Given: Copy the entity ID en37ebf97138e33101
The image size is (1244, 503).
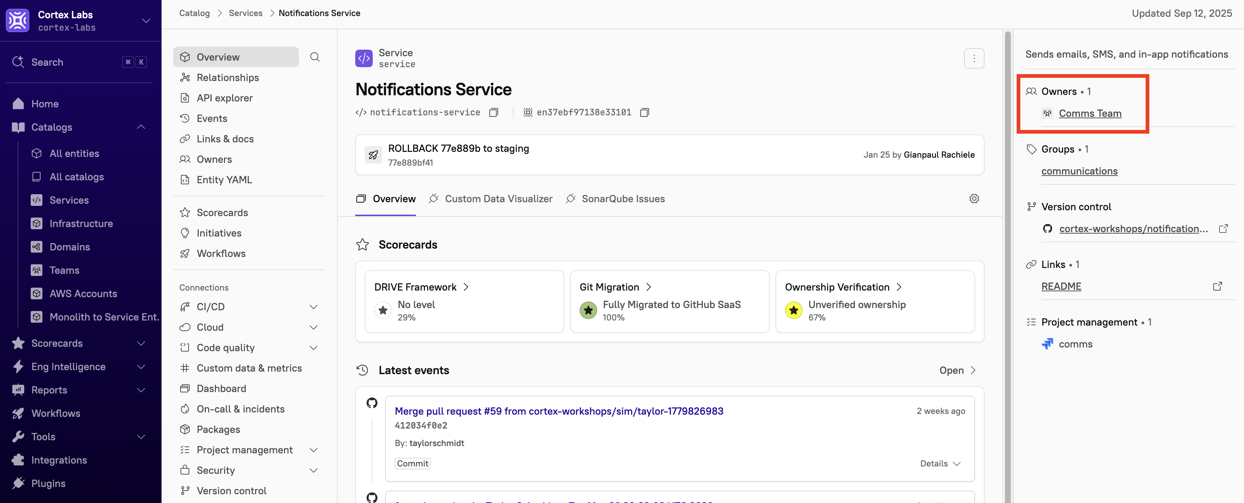Looking at the screenshot, I should (644, 112).
